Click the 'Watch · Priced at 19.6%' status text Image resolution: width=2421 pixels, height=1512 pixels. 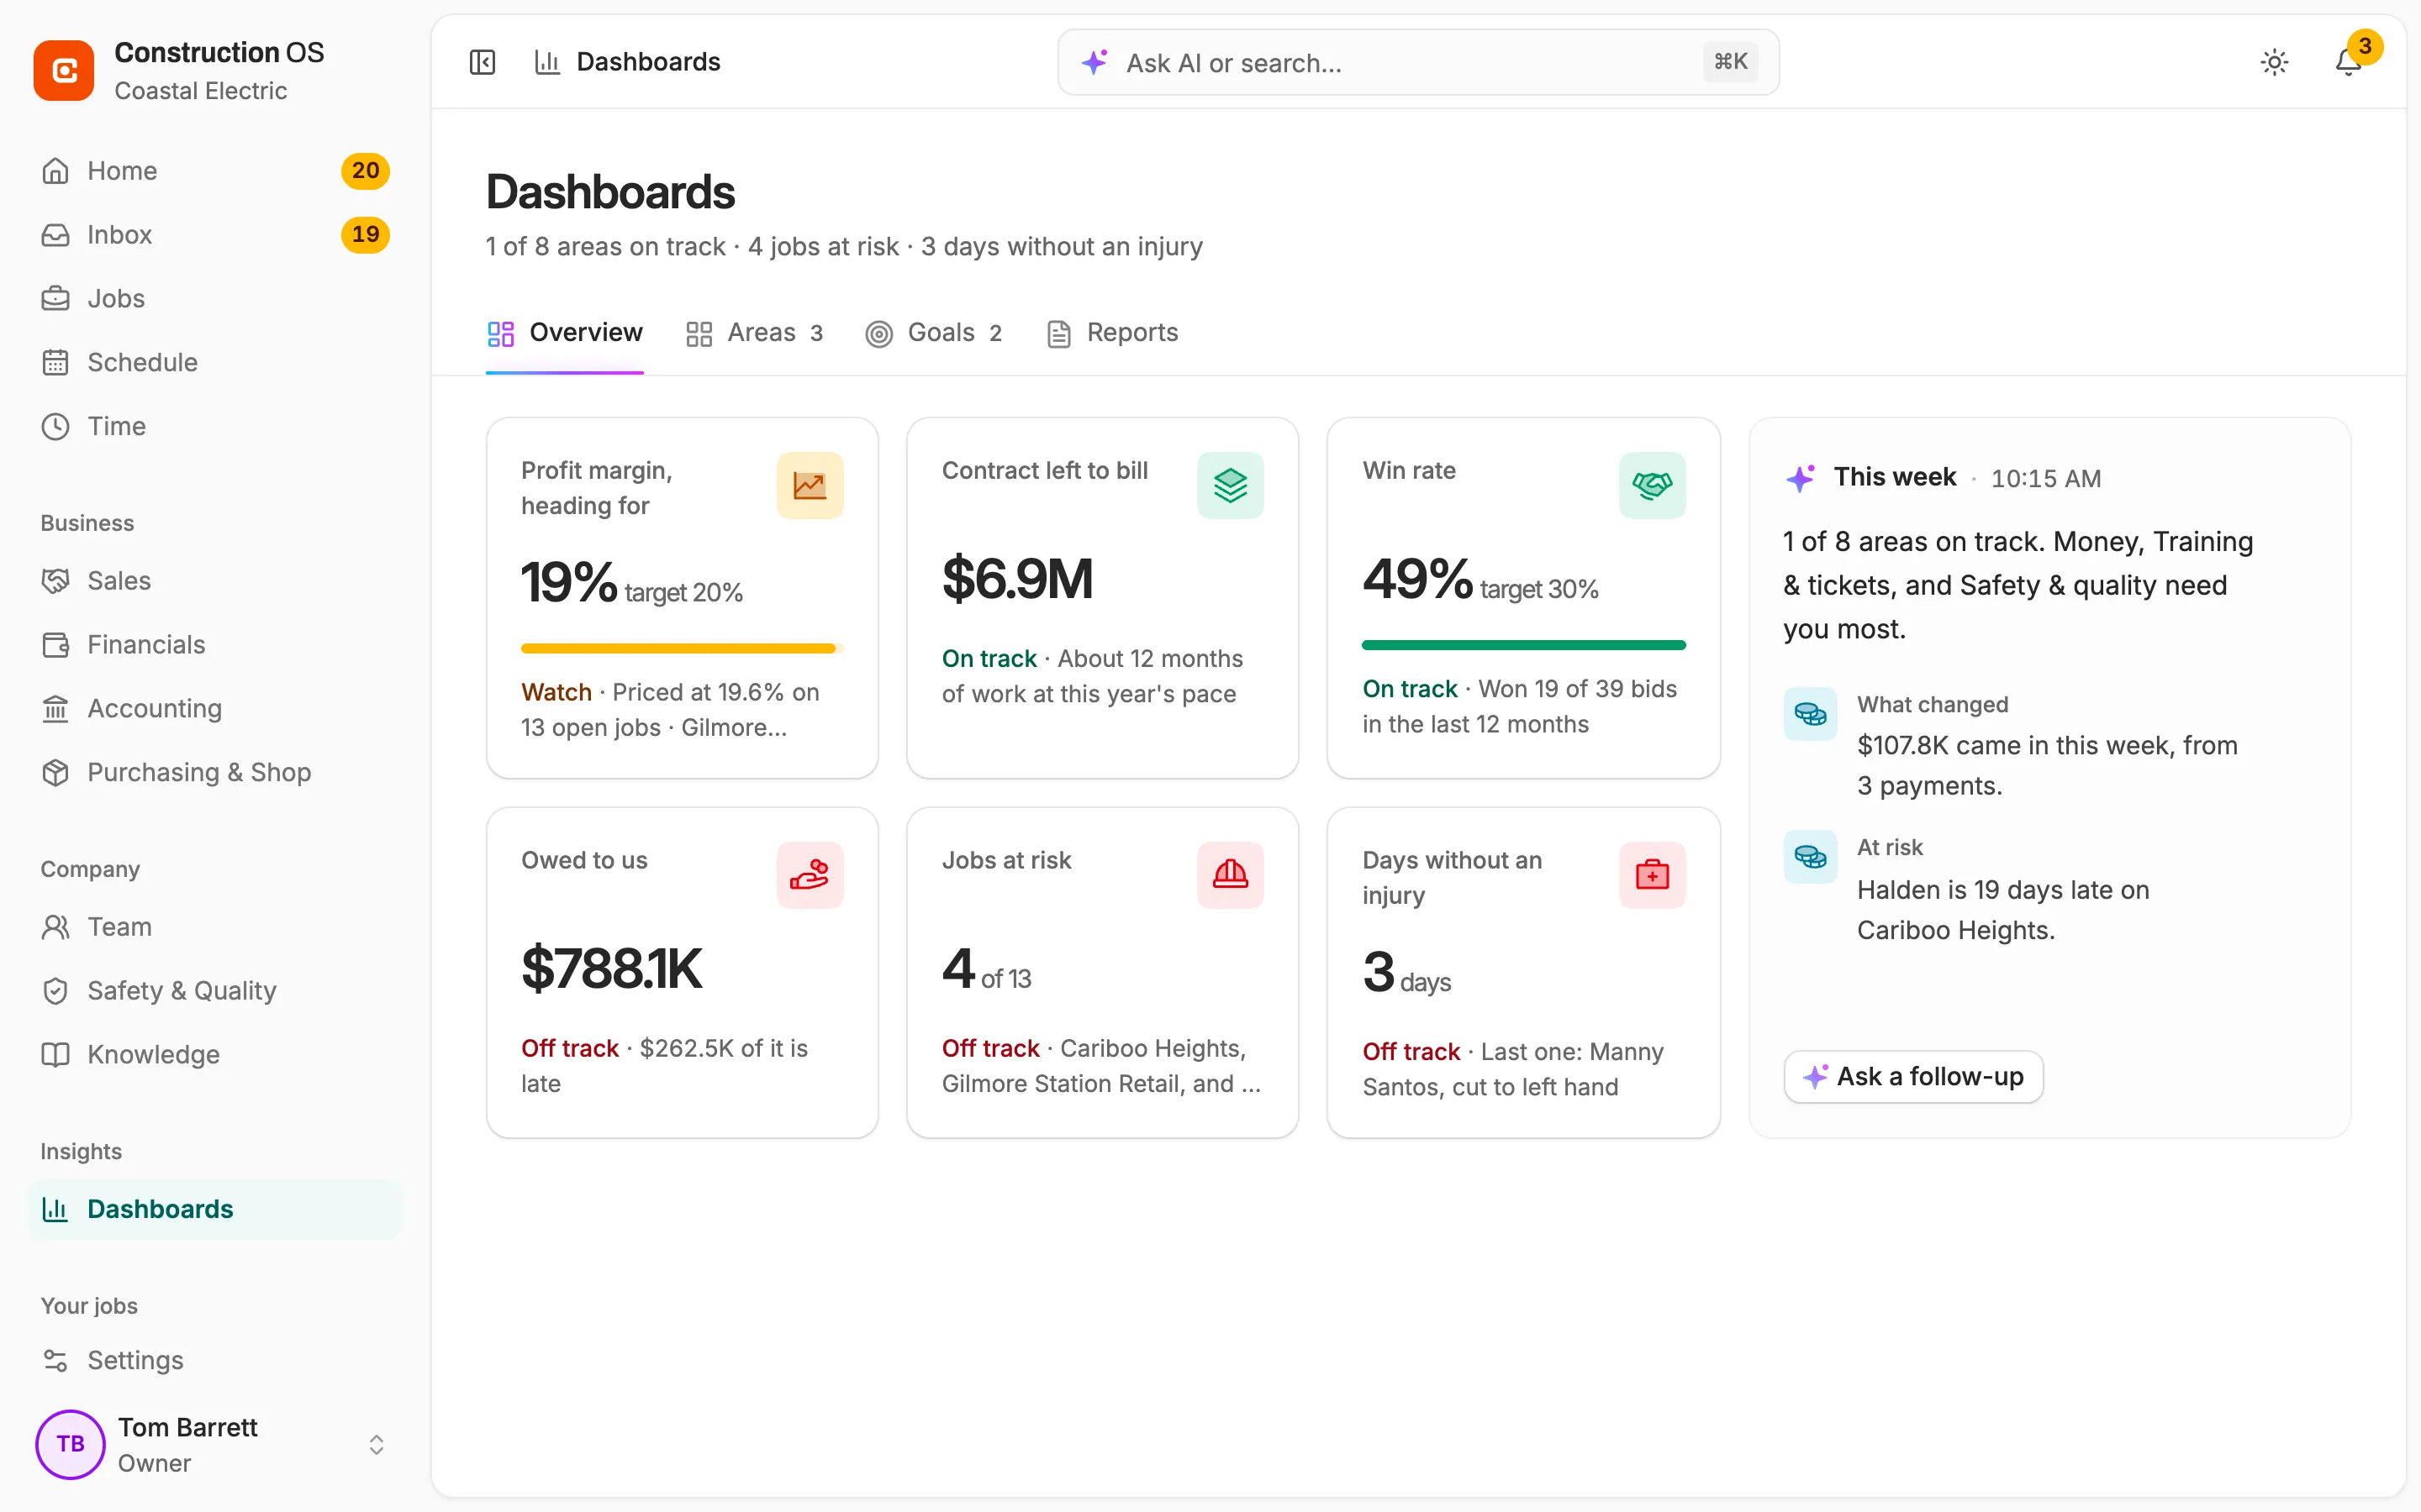click(x=670, y=710)
